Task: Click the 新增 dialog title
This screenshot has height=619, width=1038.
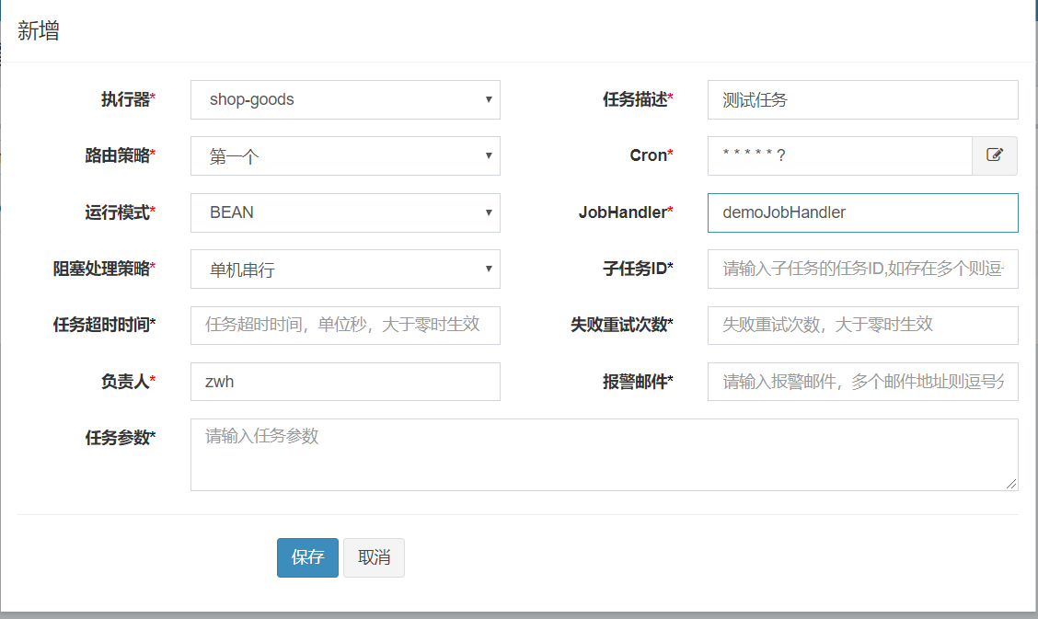Action: point(39,31)
